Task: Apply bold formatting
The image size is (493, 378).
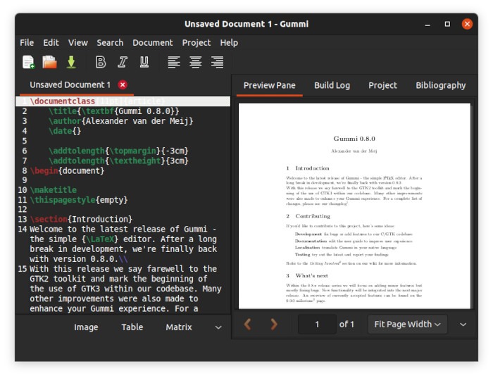Action: pos(101,62)
